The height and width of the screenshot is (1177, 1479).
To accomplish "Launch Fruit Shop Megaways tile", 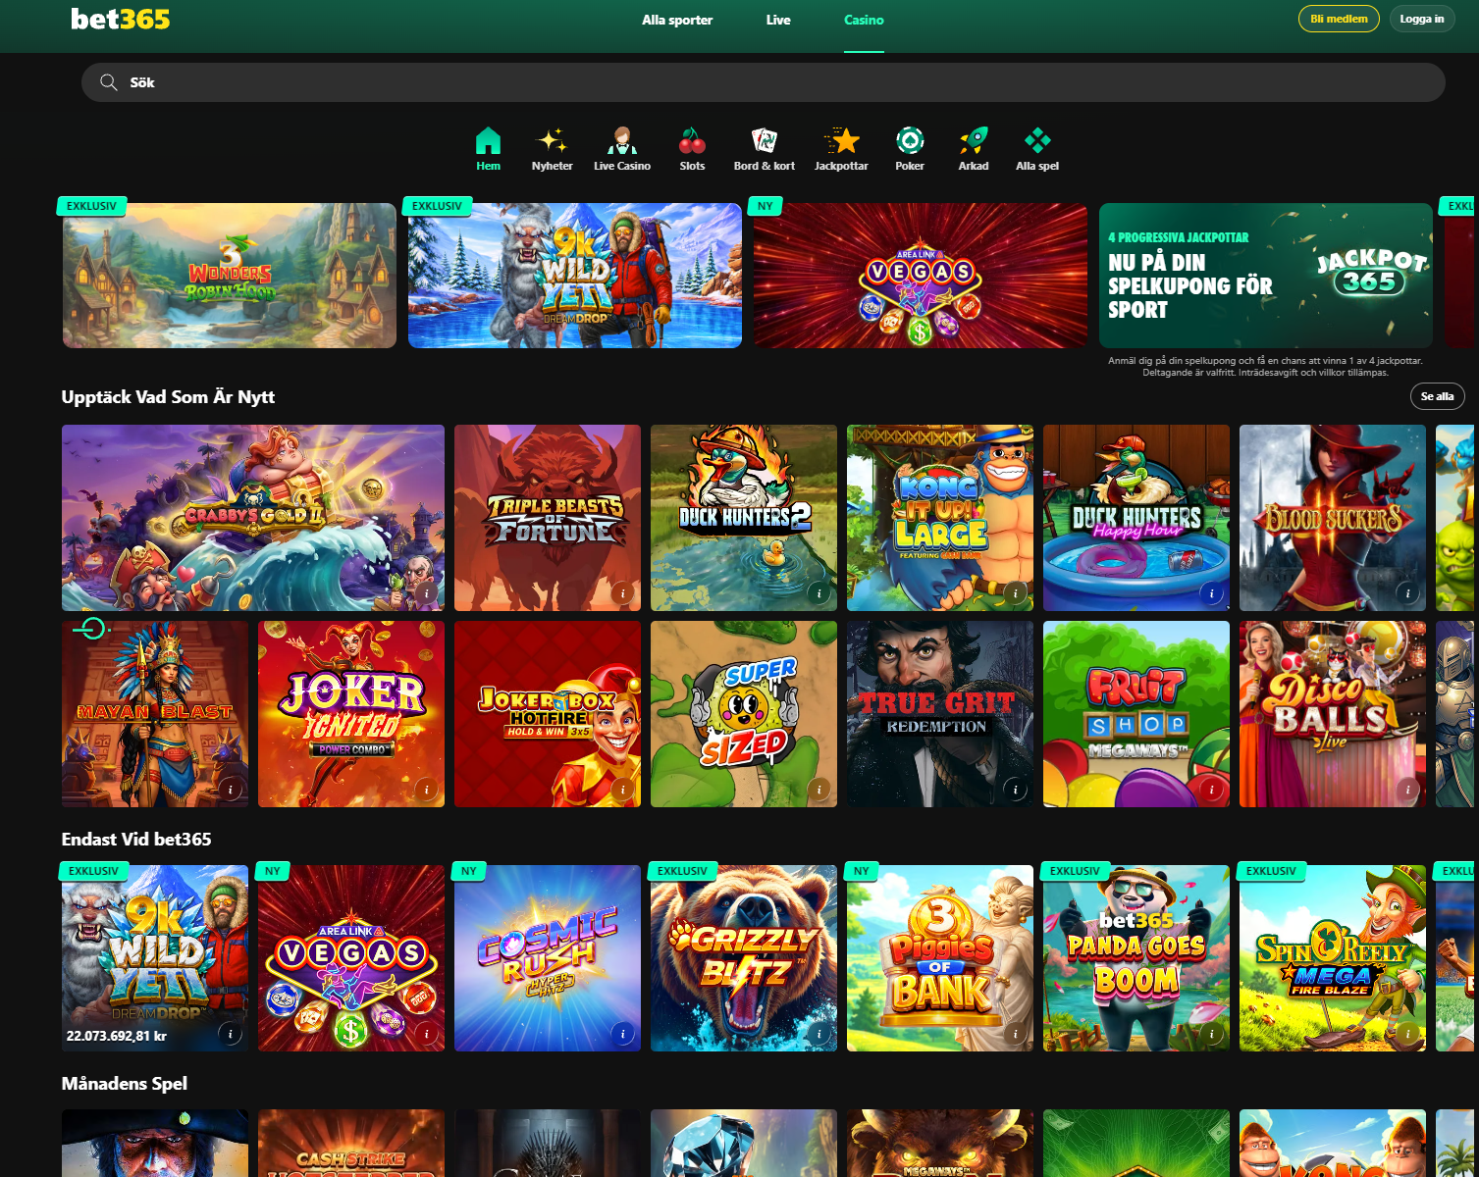I will pos(1136,714).
